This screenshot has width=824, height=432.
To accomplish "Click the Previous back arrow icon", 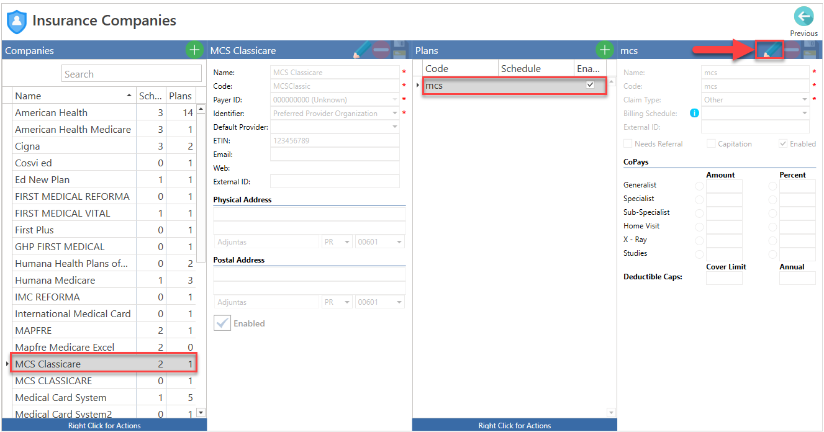I will 804,16.
